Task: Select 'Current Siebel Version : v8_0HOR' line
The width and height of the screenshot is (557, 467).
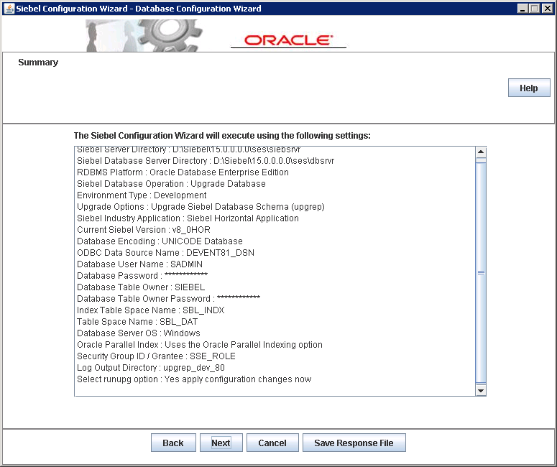Action: click(x=144, y=229)
